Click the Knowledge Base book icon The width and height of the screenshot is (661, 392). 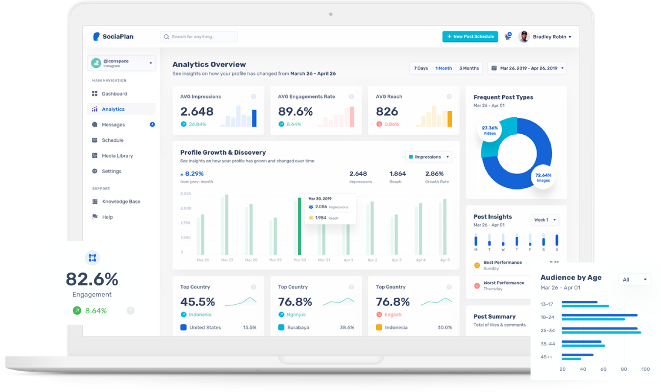(x=95, y=202)
